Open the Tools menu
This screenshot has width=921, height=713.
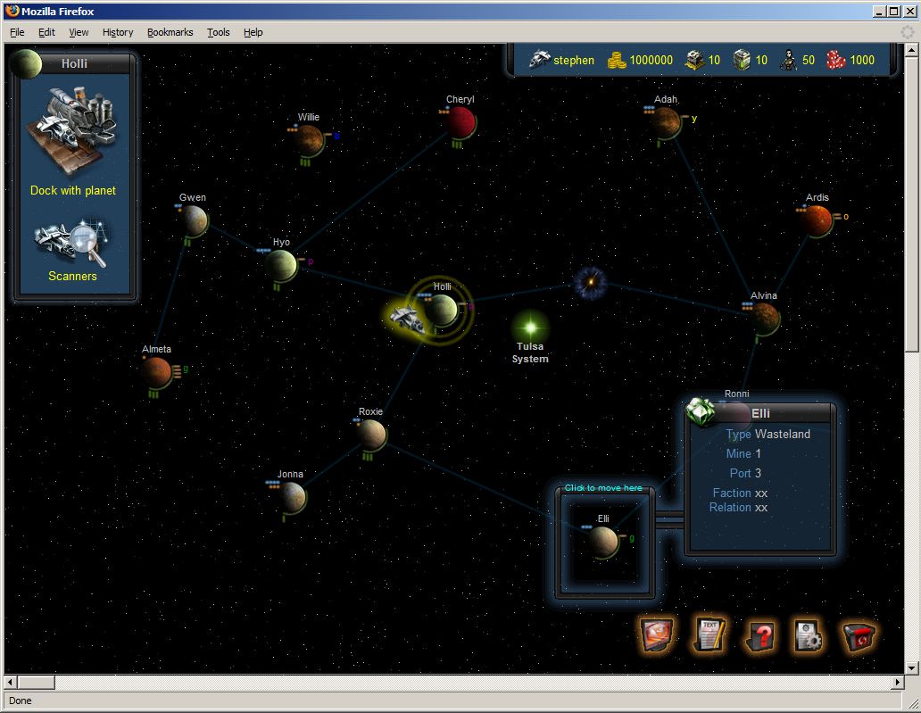point(218,32)
